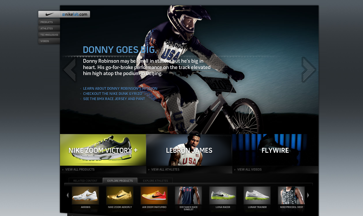View the Distance Race Singlet thumbnail

188,196
